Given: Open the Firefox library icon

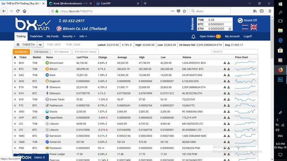Looking at the screenshot, I should 255,11.
